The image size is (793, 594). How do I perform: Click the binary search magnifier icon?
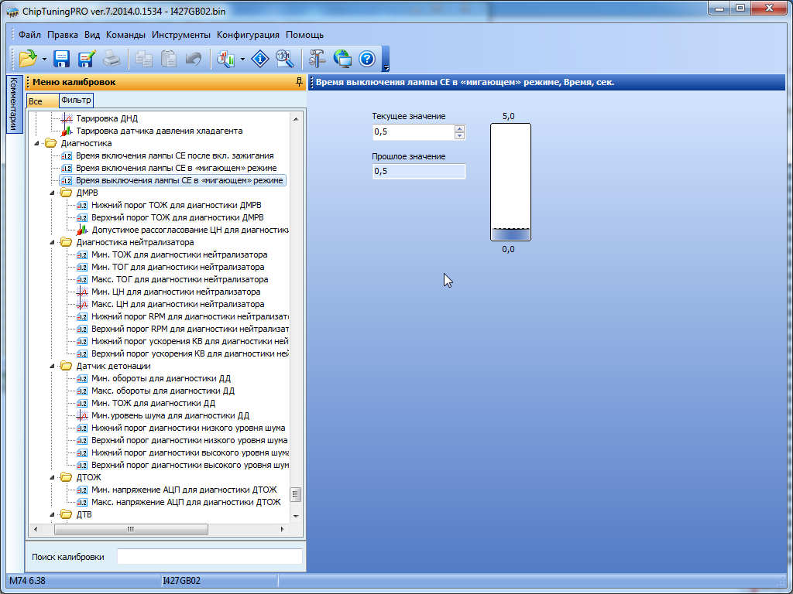pyautogui.click(x=284, y=58)
